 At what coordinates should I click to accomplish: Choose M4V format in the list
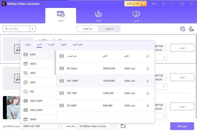pos(38,82)
